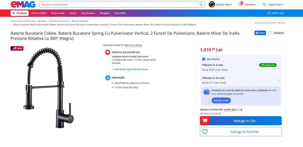Click the eMAG Help headset icon
Image resolution: width=303 pixels, height=147 pixels.
[269, 13]
